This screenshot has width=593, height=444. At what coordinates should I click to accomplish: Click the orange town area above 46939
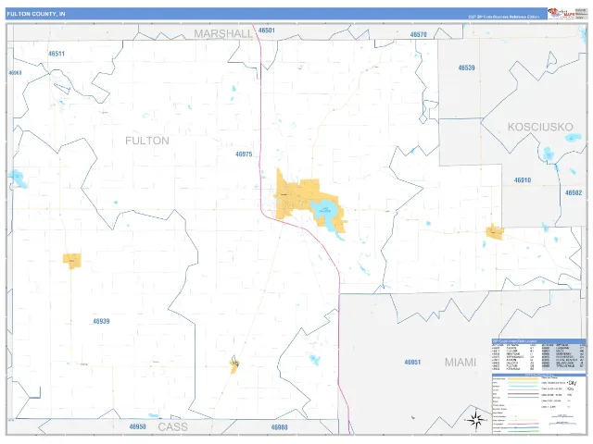[x=72, y=261]
